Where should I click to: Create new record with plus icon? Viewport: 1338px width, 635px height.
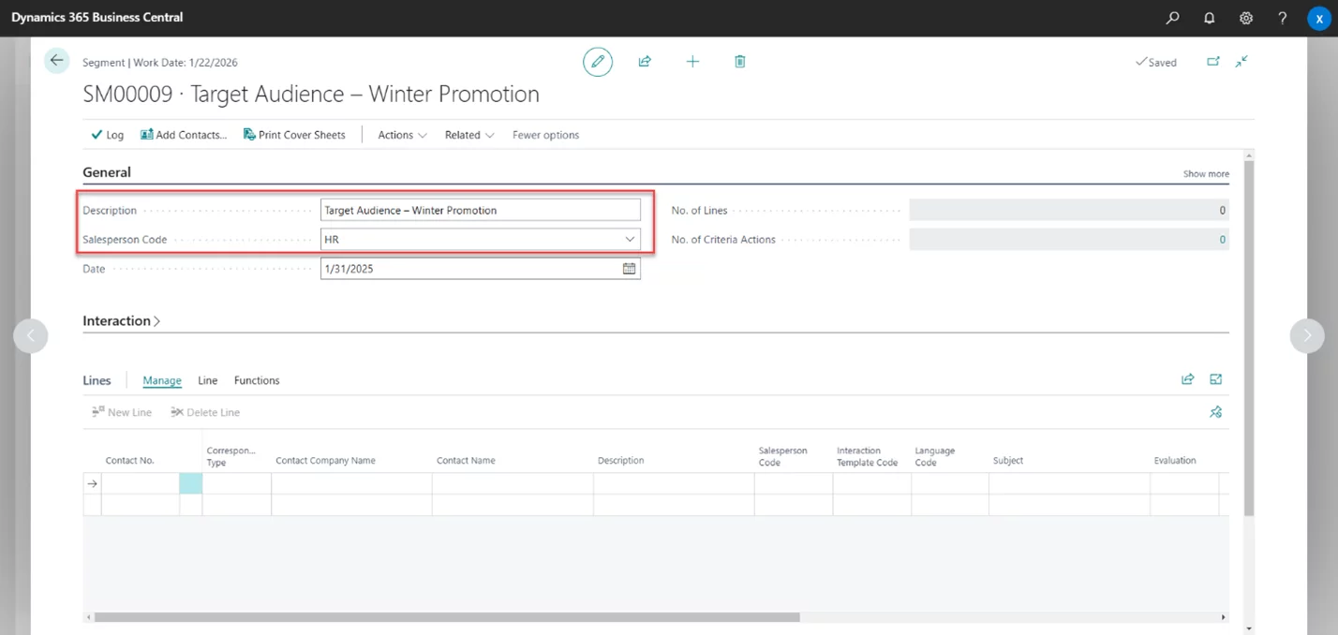[x=692, y=62]
